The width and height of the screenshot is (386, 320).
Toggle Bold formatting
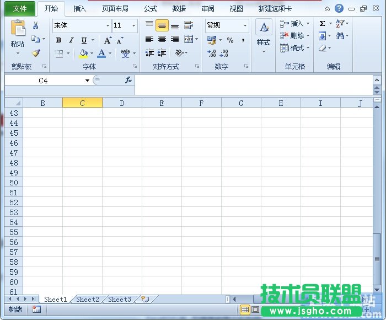coord(59,40)
